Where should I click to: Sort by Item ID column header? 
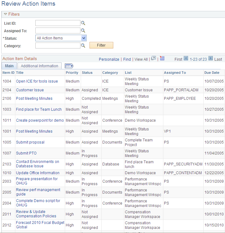(8, 73)
